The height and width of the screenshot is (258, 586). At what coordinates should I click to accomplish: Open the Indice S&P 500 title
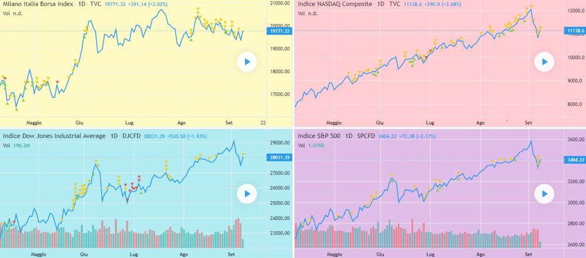(x=319, y=136)
